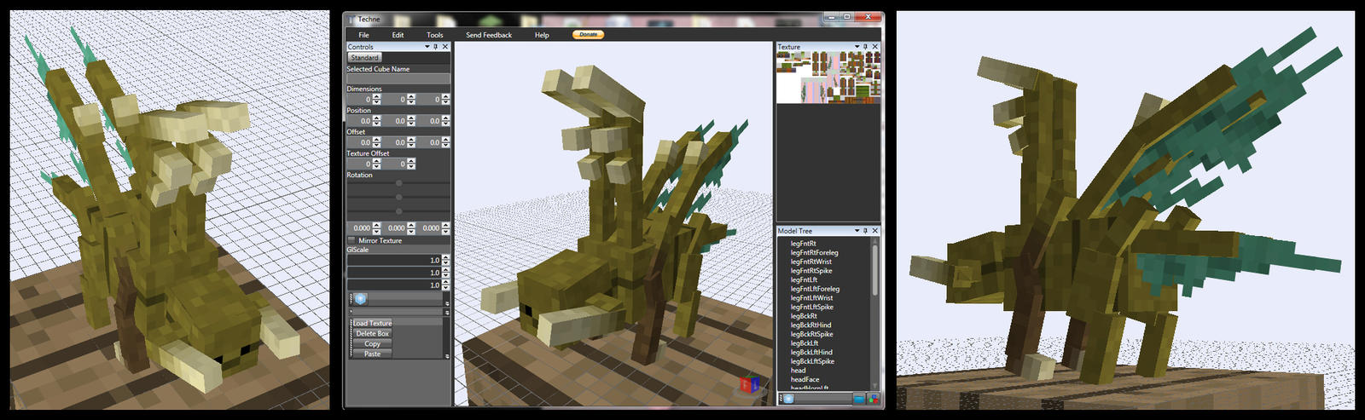1365x420 pixels.
Task: Select legBckRt in Model Tree
Action: pyautogui.click(x=804, y=316)
